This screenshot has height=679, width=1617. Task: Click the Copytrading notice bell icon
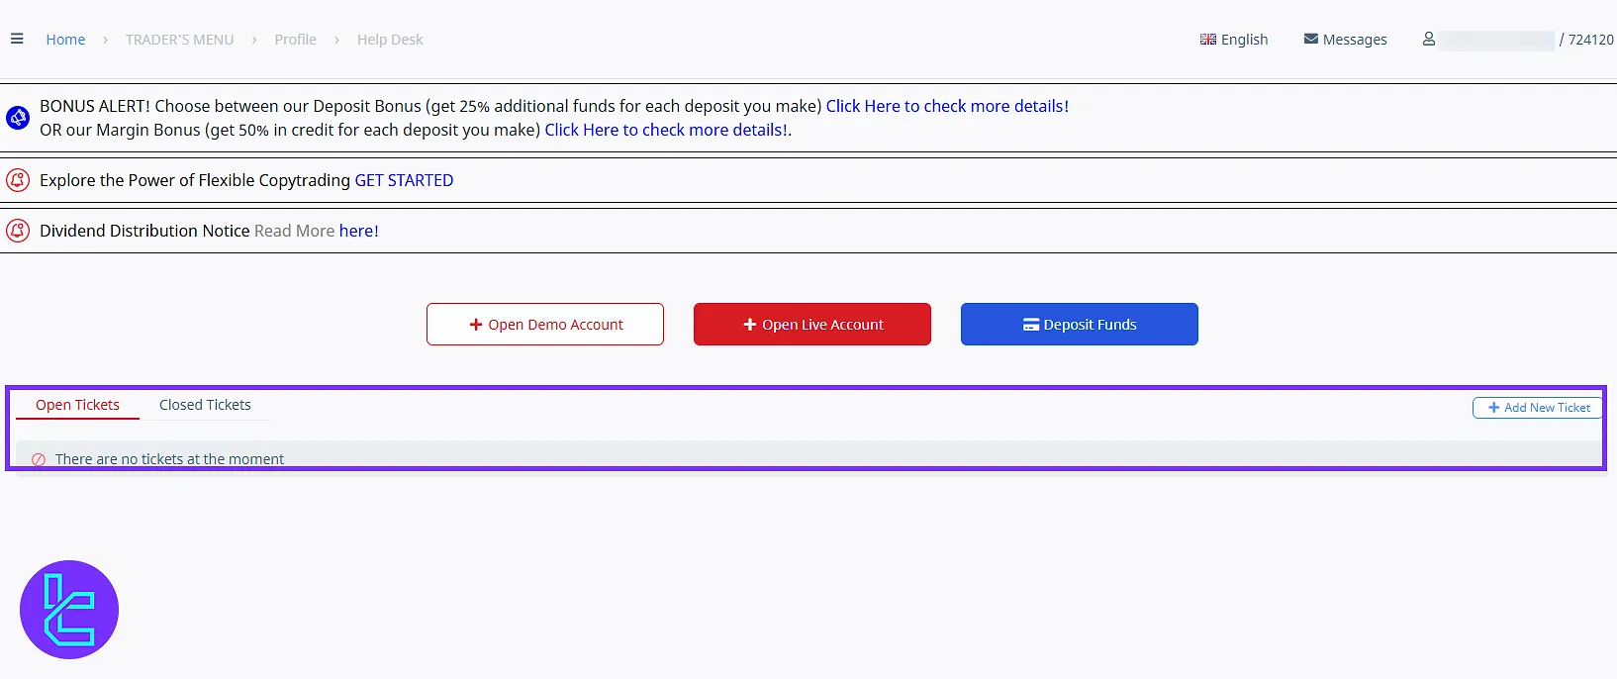pyautogui.click(x=18, y=180)
